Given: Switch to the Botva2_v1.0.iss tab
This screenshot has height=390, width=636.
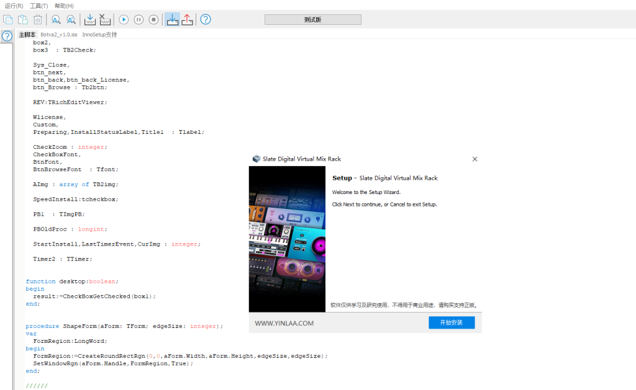Looking at the screenshot, I should pyautogui.click(x=59, y=35).
